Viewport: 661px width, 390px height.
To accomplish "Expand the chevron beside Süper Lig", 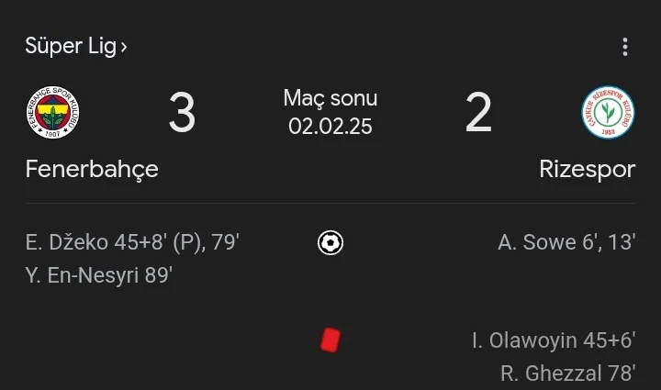I will (124, 47).
